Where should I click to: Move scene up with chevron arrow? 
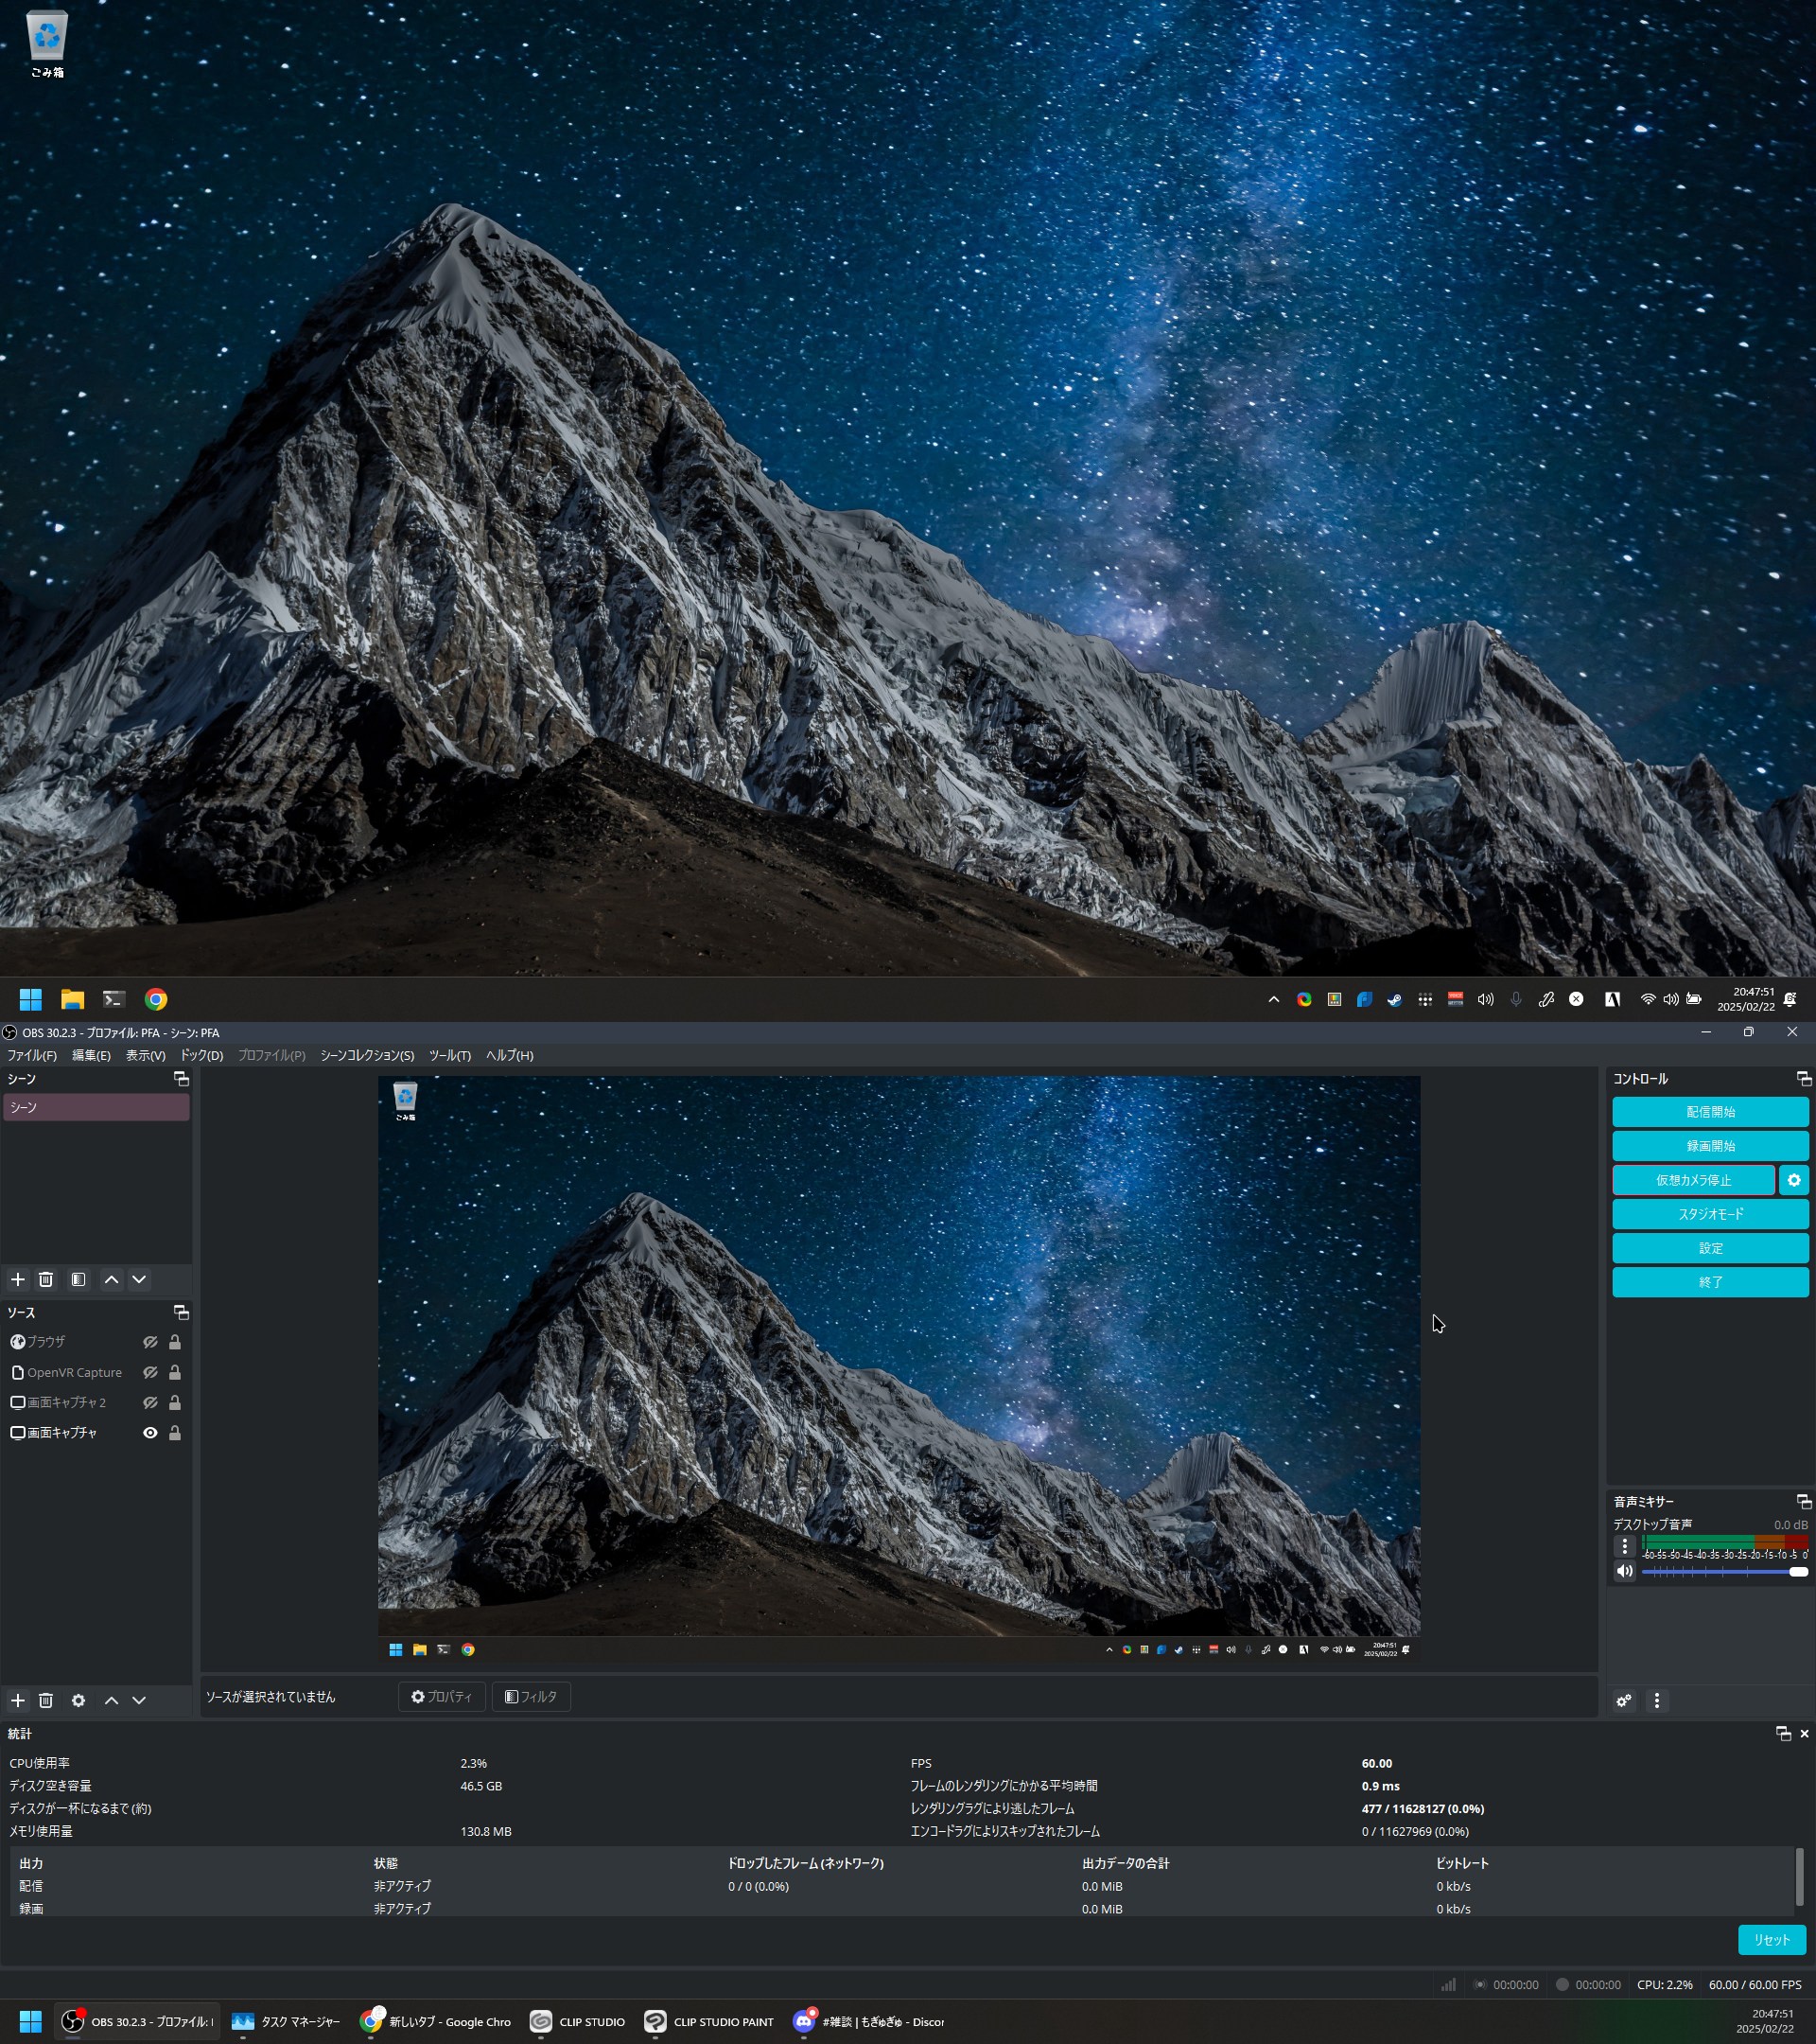[x=111, y=1279]
